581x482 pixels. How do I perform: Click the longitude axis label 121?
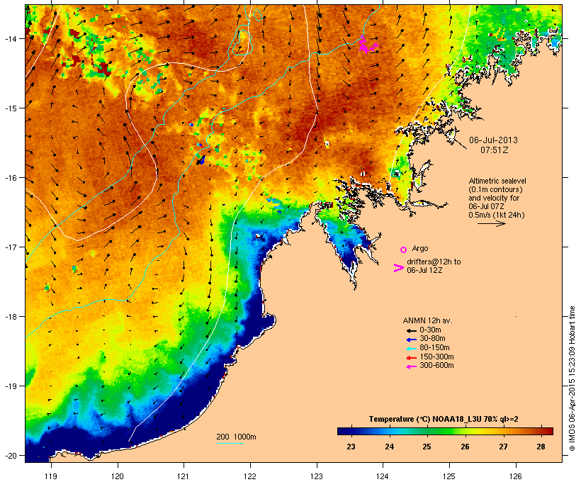184,476
